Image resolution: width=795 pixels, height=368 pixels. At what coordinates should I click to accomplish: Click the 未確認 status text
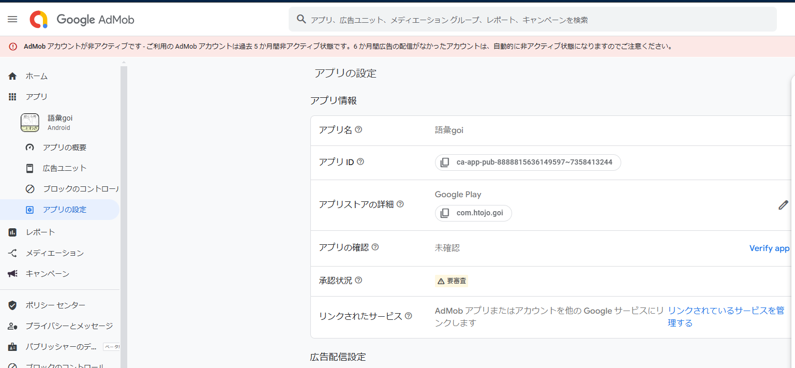pos(447,248)
